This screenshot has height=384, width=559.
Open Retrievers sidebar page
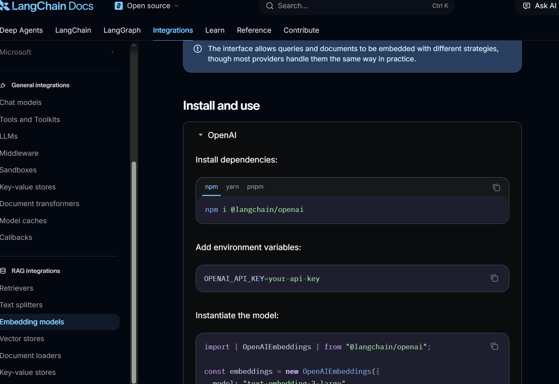[x=17, y=288]
